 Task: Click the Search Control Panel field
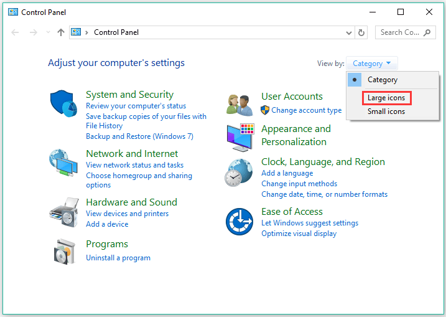pyautogui.click(x=406, y=32)
